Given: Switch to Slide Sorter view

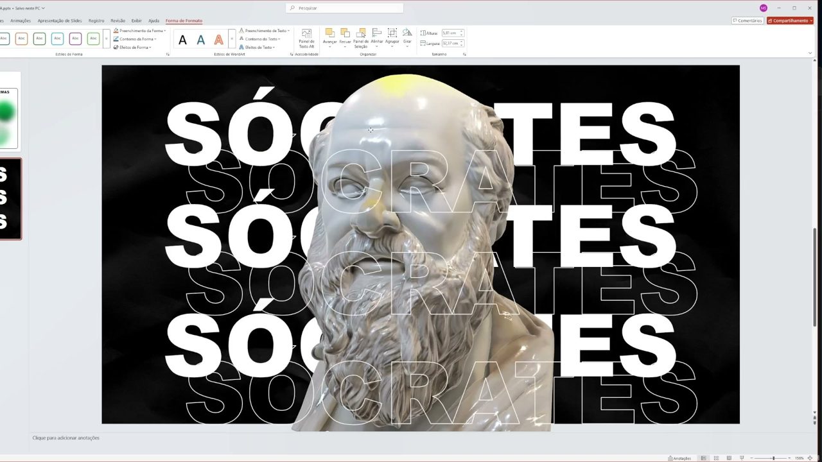Looking at the screenshot, I should (716, 458).
